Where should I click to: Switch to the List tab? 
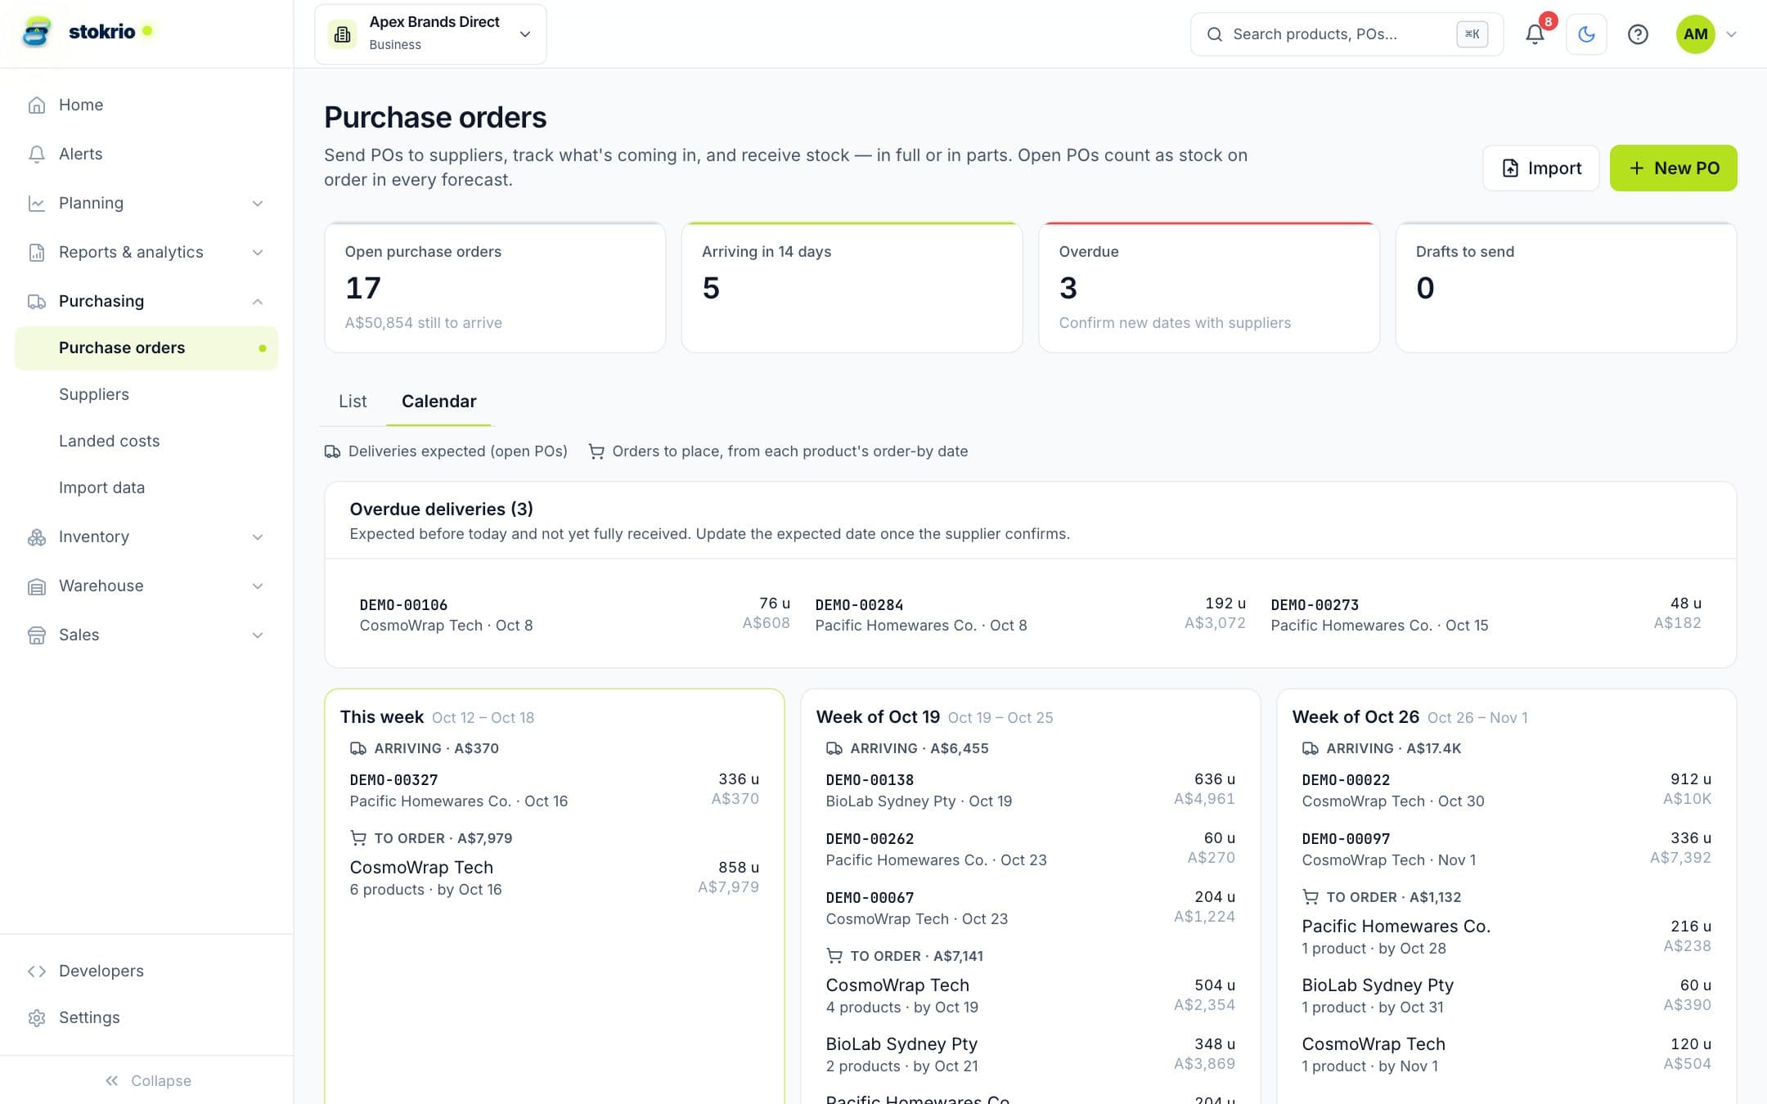point(353,402)
